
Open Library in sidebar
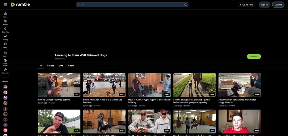coord(5,54)
